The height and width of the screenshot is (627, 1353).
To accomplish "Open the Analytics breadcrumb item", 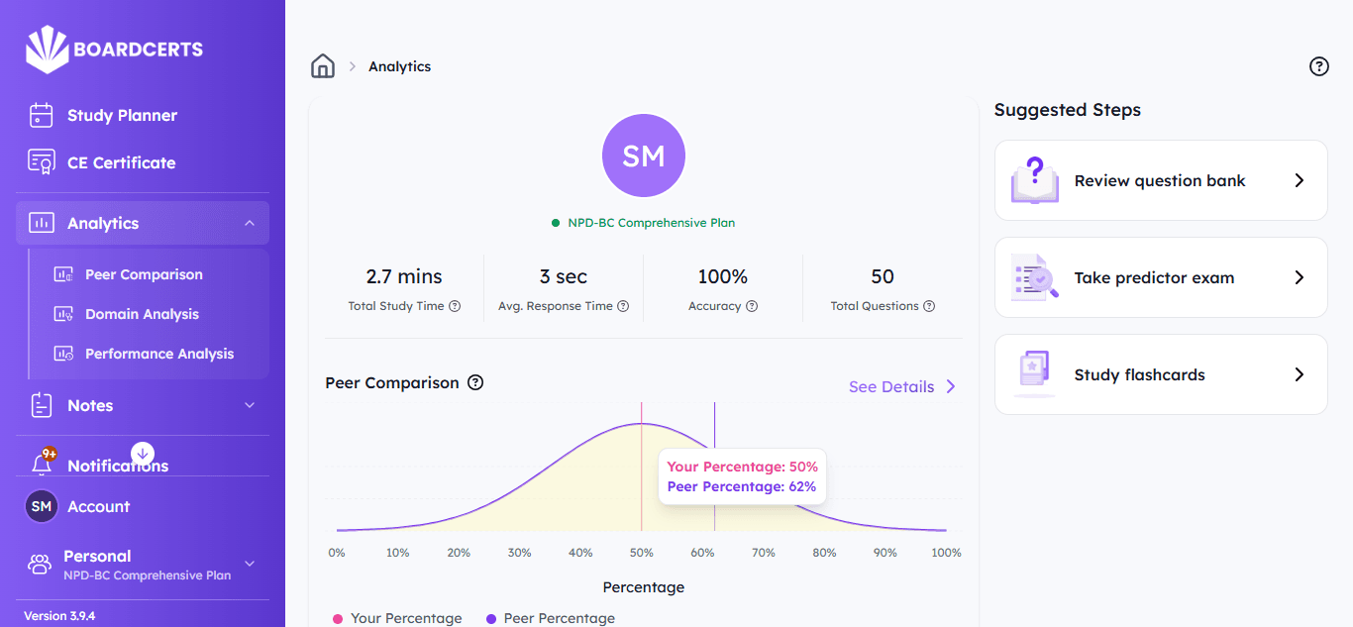I will tap(400, 65).
